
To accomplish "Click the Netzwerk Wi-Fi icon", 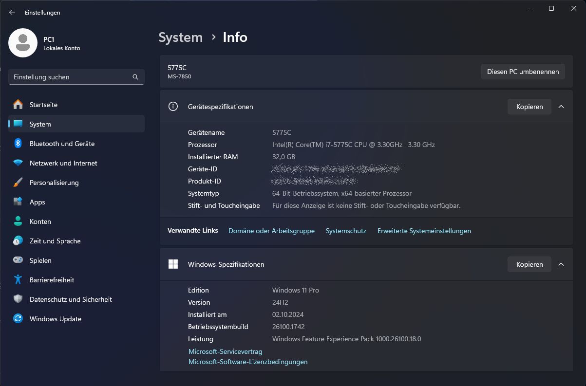I will point(18,163).
